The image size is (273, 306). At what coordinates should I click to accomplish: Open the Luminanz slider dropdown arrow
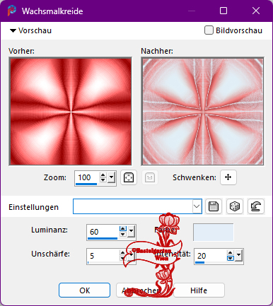(131, 232)
